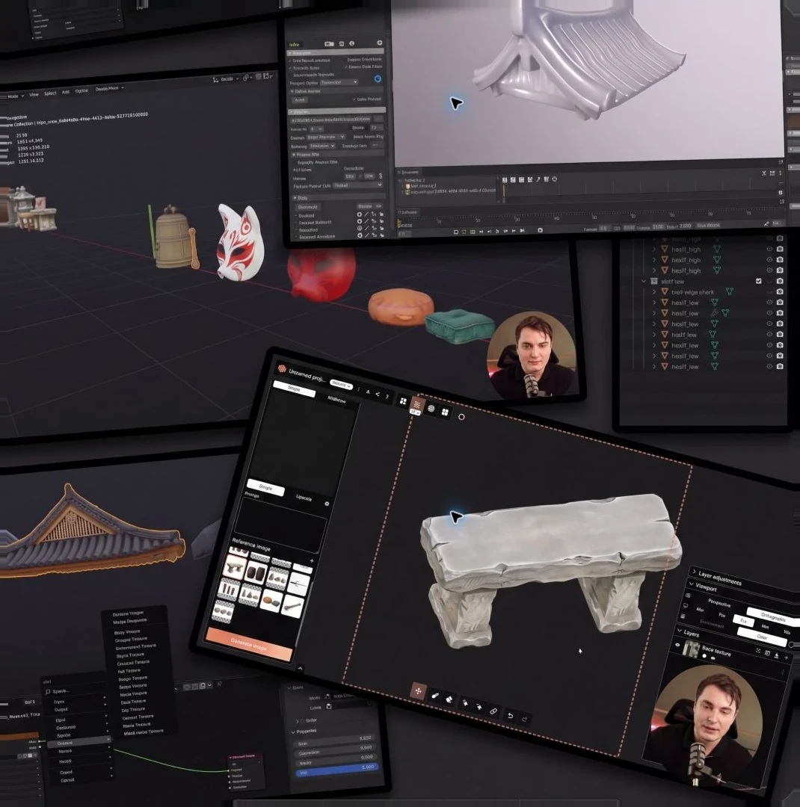
Task: Click the Color button in Layers panel
Action: 762,637
